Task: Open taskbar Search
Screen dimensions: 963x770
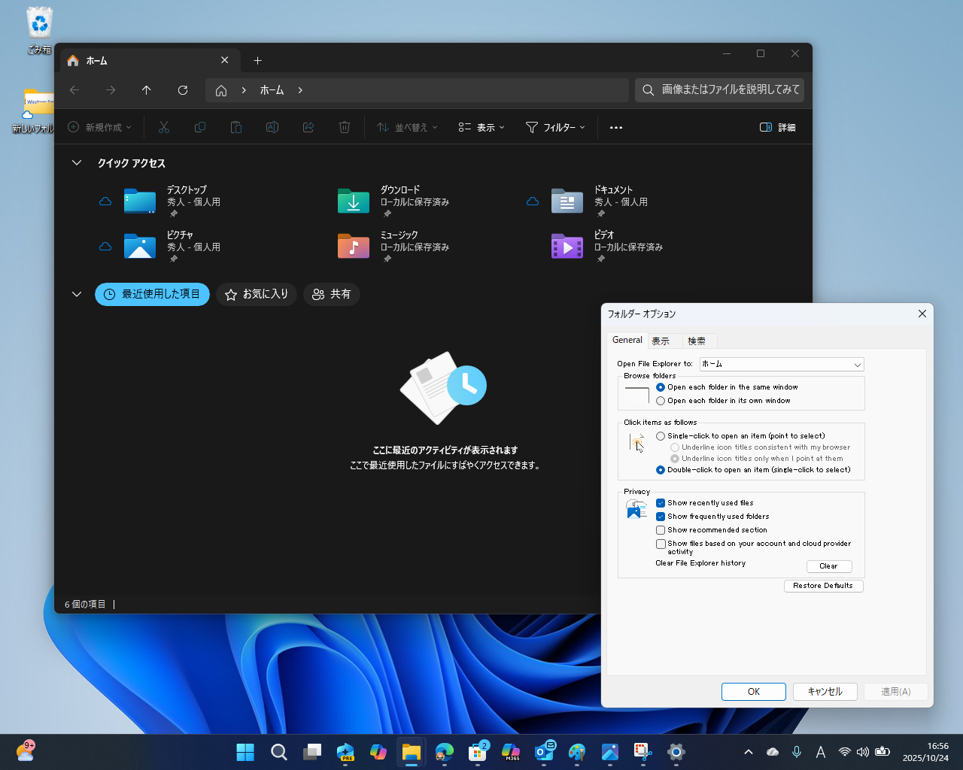Action: pos(279,752)
